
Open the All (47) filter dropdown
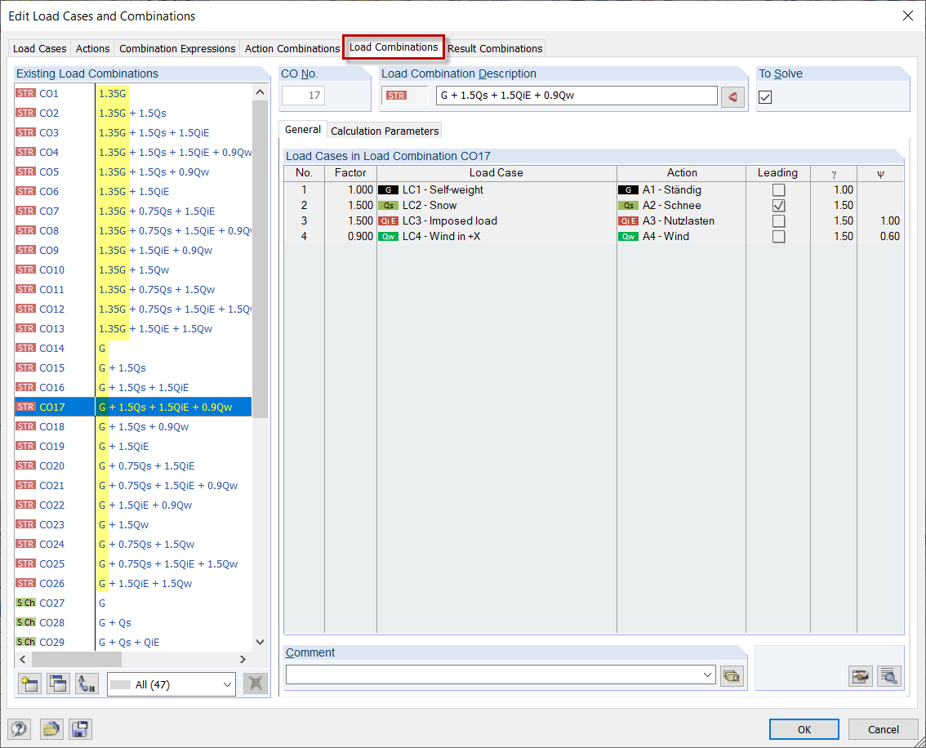pos(171,685)
